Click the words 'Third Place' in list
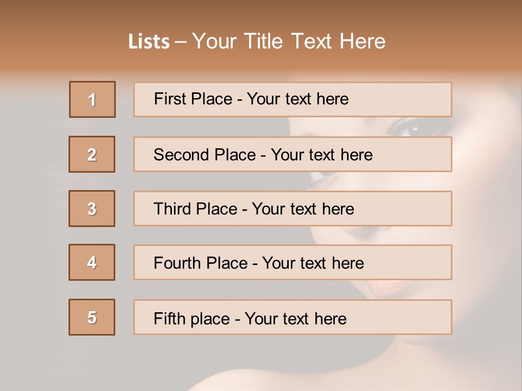The image size is (522, 391). [x=195, y=209]
